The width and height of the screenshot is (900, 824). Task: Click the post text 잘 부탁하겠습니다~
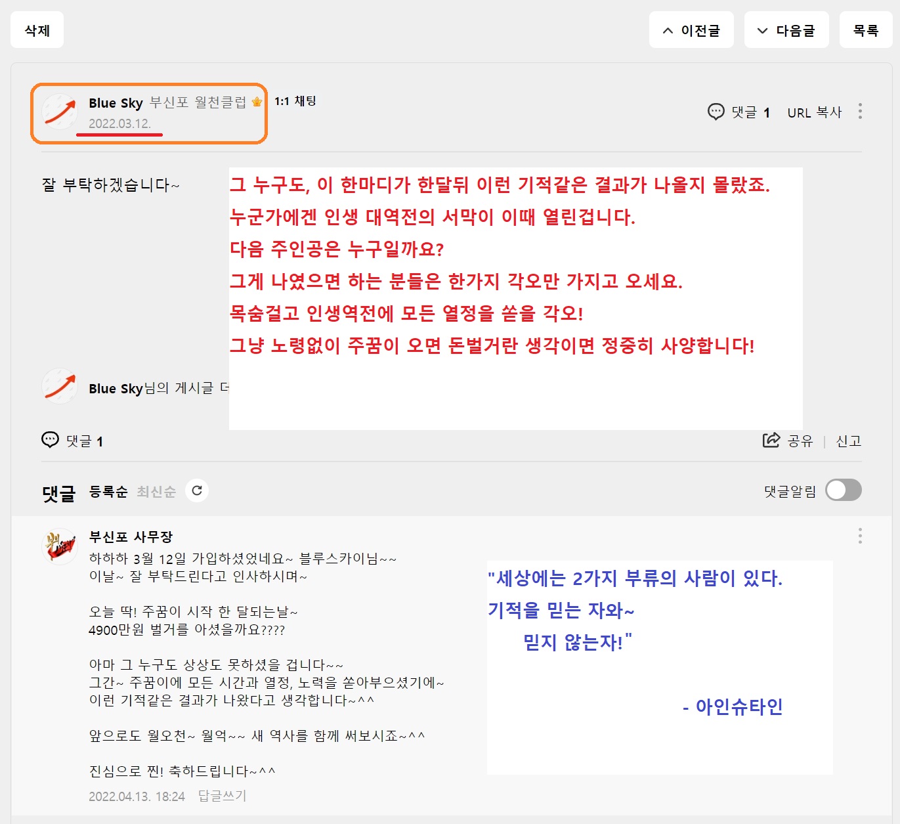click(110, 184)
